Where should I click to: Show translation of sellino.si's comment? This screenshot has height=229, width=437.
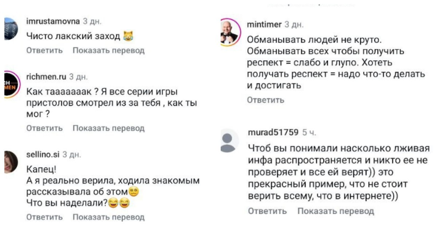coord(109,217)
